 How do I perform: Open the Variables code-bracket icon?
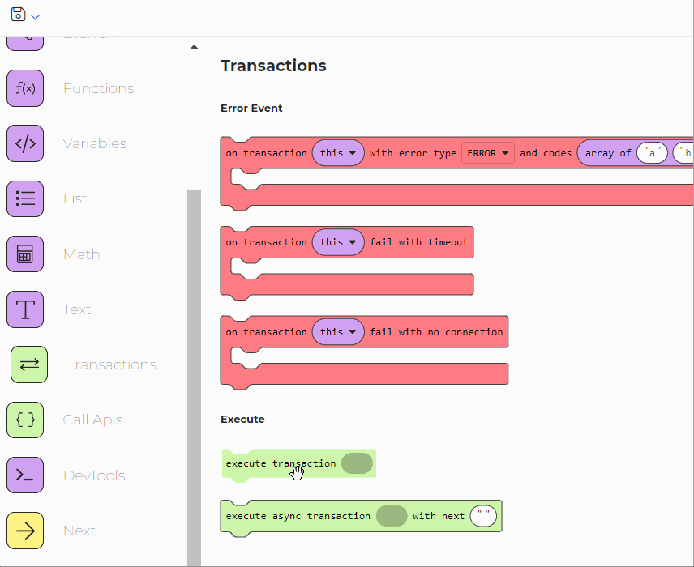pos(25,143)
